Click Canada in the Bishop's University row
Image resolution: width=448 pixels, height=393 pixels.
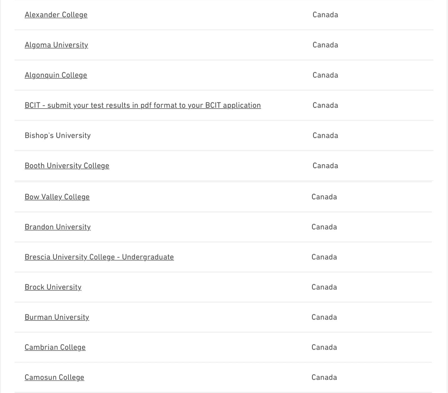(x=325, y=135)
